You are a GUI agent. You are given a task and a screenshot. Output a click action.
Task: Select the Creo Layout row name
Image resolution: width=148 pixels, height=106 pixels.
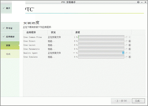coord(29,45)
